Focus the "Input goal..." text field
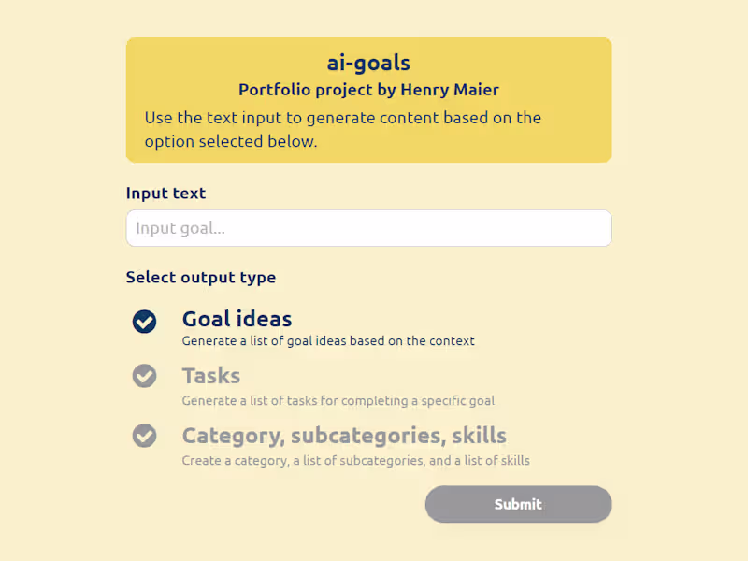This screenshot has height=561, width=748. (x=368, y=228)
